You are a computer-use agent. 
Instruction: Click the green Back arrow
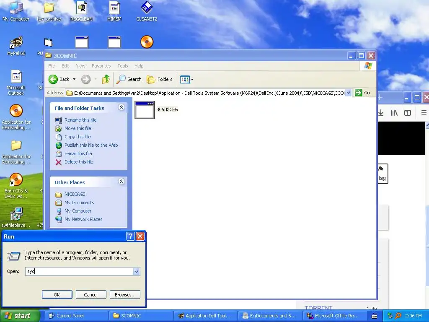point(53,79)
